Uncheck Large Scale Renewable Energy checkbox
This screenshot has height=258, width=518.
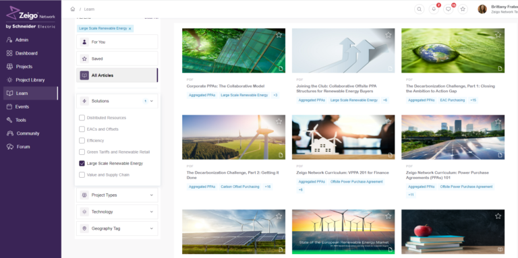point(82,163)
